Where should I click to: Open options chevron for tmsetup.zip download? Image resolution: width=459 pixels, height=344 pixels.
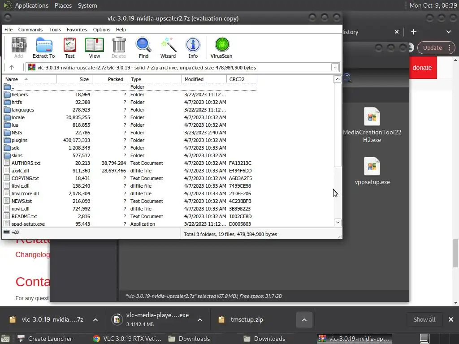(x=304, y=320)
